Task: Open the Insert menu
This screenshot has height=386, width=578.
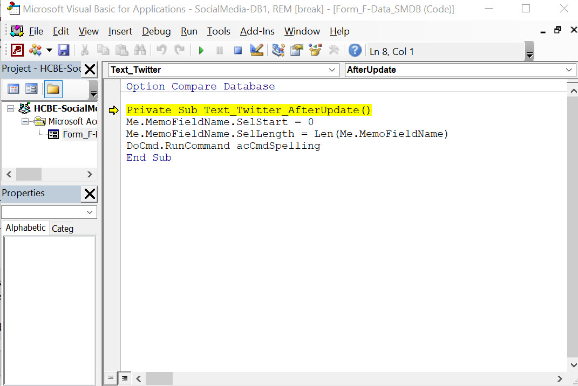Action: (120, 31)
